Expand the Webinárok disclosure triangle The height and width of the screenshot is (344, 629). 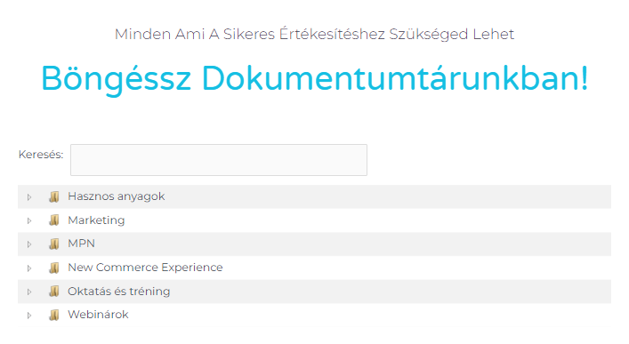coord(29,316)
